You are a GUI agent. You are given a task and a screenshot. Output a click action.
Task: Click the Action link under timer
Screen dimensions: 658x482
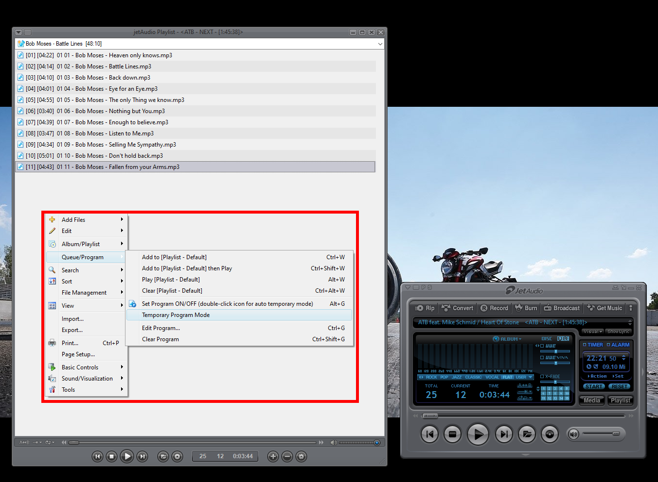pyautogui.click(x=597, y=376)
